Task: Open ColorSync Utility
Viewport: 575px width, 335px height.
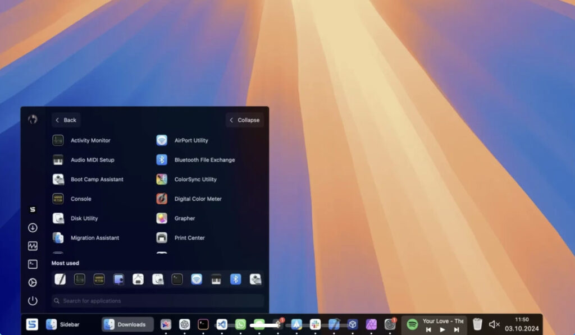Action: (x=186, y=179)
